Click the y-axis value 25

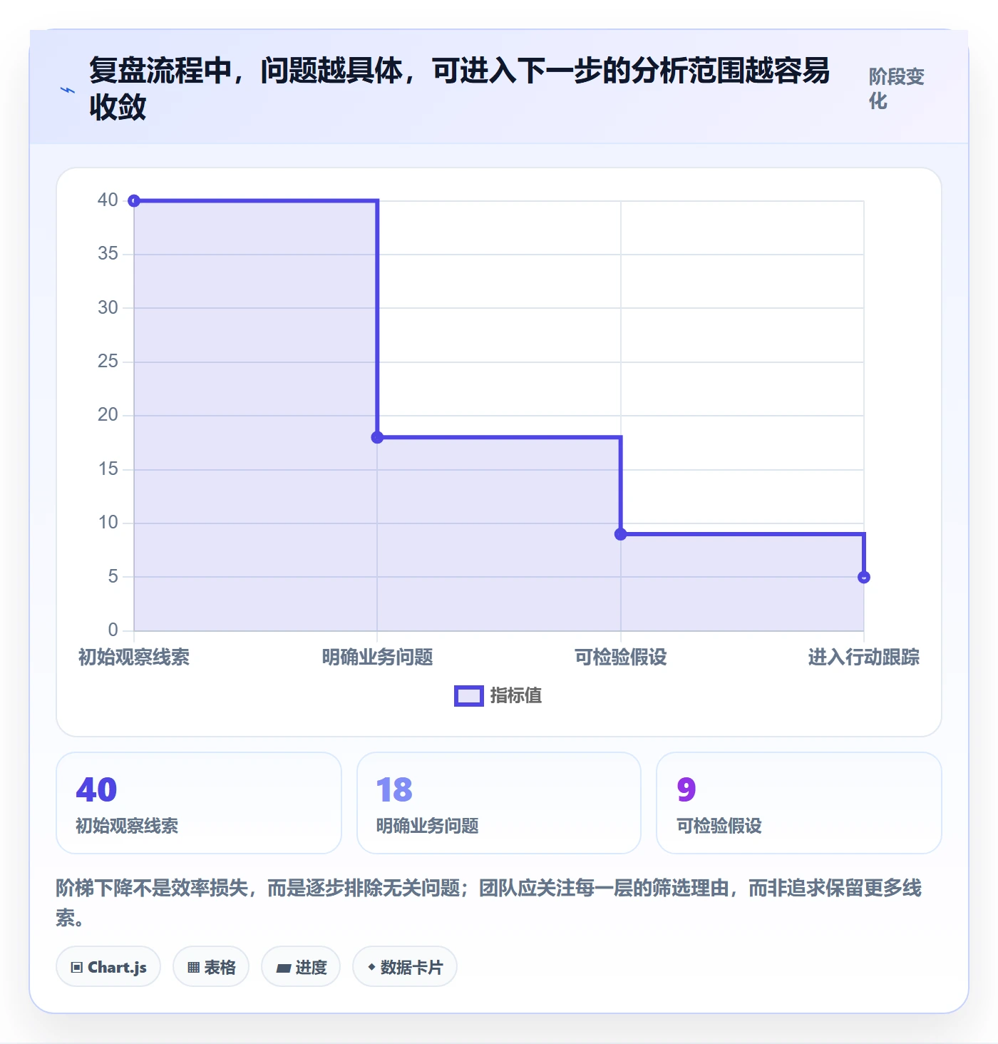tap(108, 361)
